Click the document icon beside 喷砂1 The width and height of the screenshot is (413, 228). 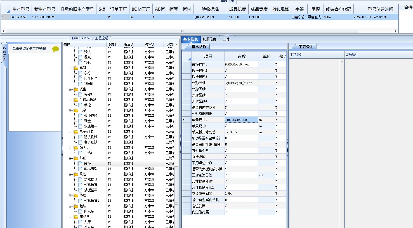coord(80,94)
